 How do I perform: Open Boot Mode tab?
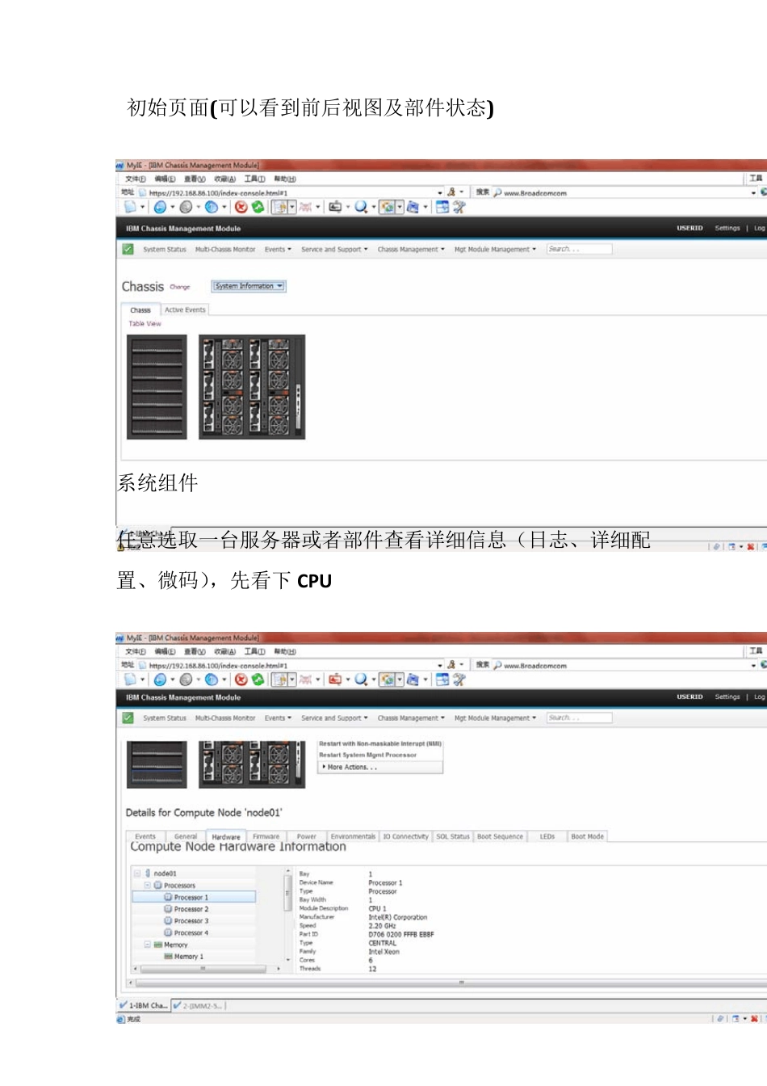(587, 836)
